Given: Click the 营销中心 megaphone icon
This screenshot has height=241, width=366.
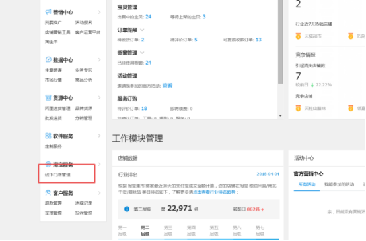Looking at the screenshot, I should point(48,12).
